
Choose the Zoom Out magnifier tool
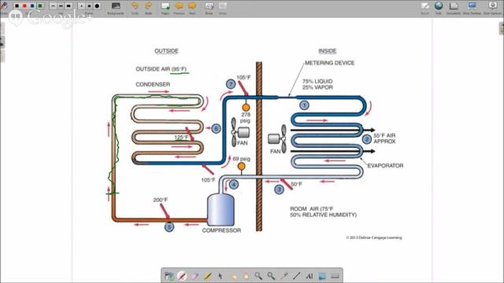click(271, 276)
